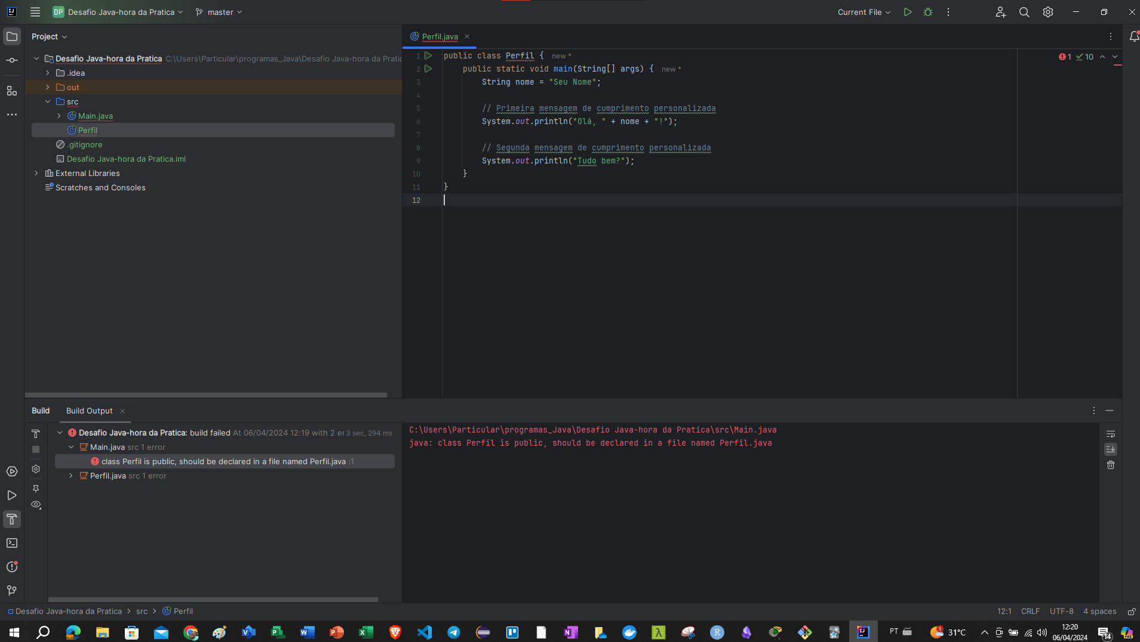Open IDE settings gear icon

1048,12
